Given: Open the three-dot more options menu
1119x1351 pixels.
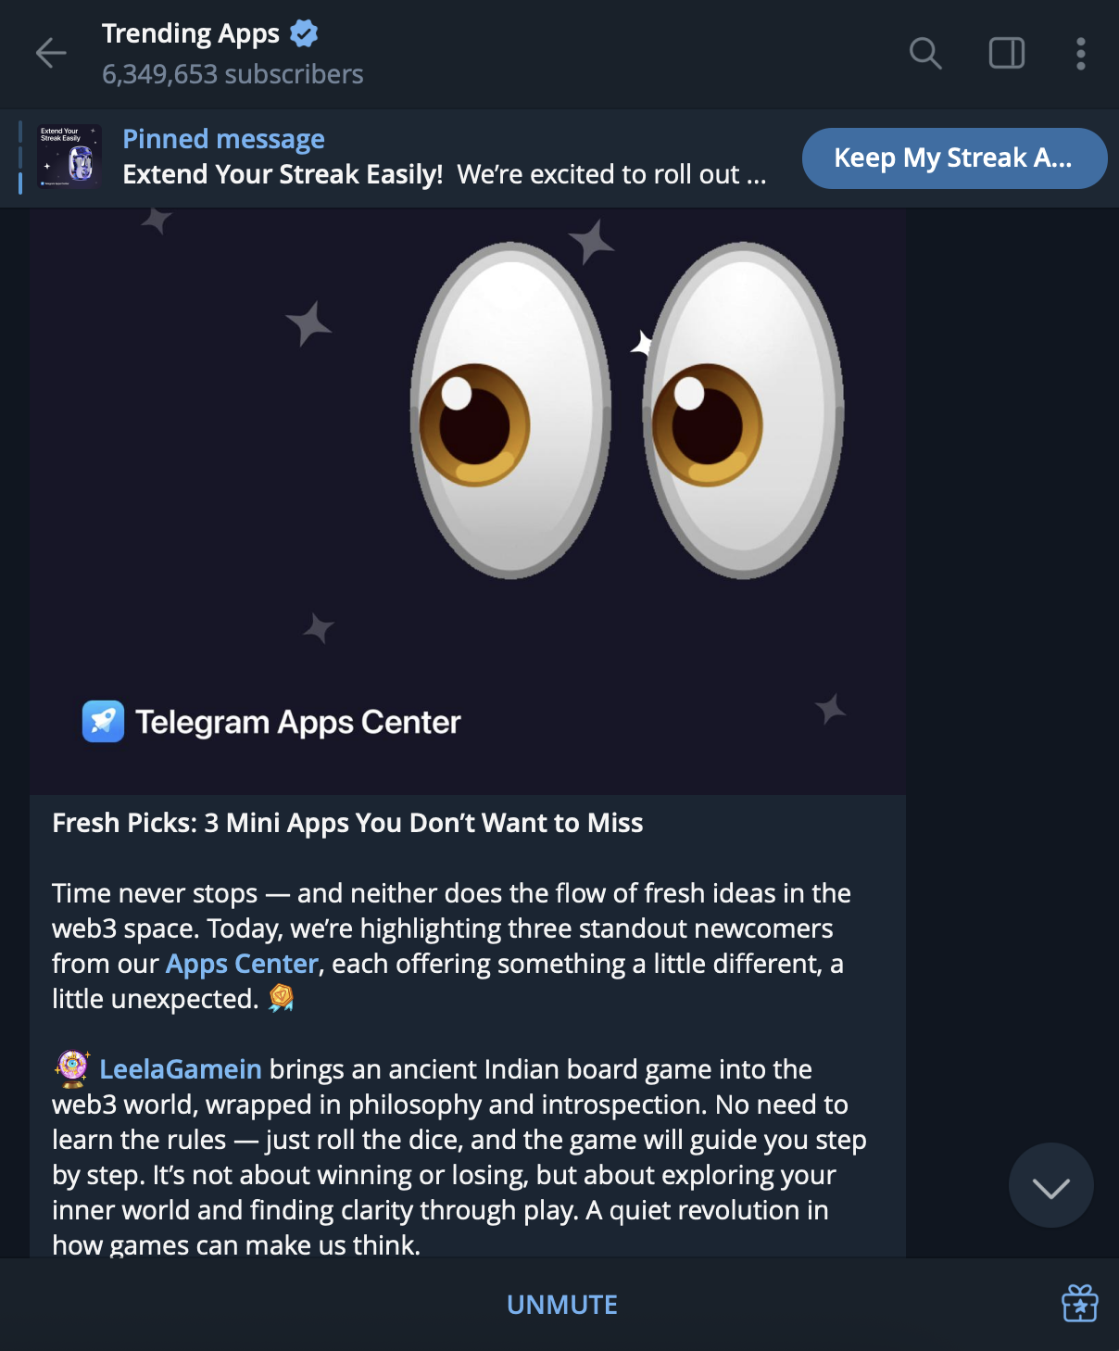Looking at the screenshot, I should pos(1080,54).
